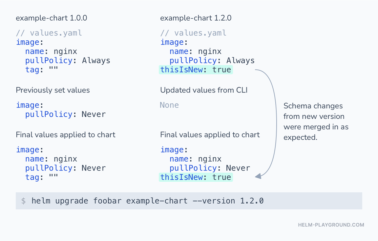This screenshot has height=241, width=378.
Task: Click tag: "" in chart 1.0.0 values
Action: [41, 70]
